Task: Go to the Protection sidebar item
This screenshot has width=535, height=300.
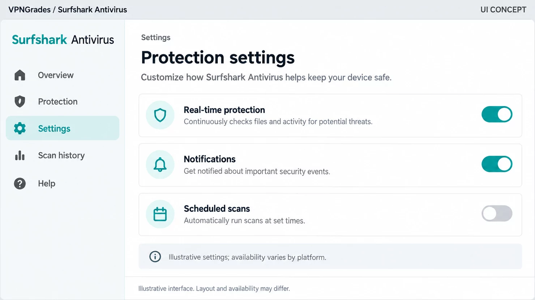Action: tap(63, 102)
